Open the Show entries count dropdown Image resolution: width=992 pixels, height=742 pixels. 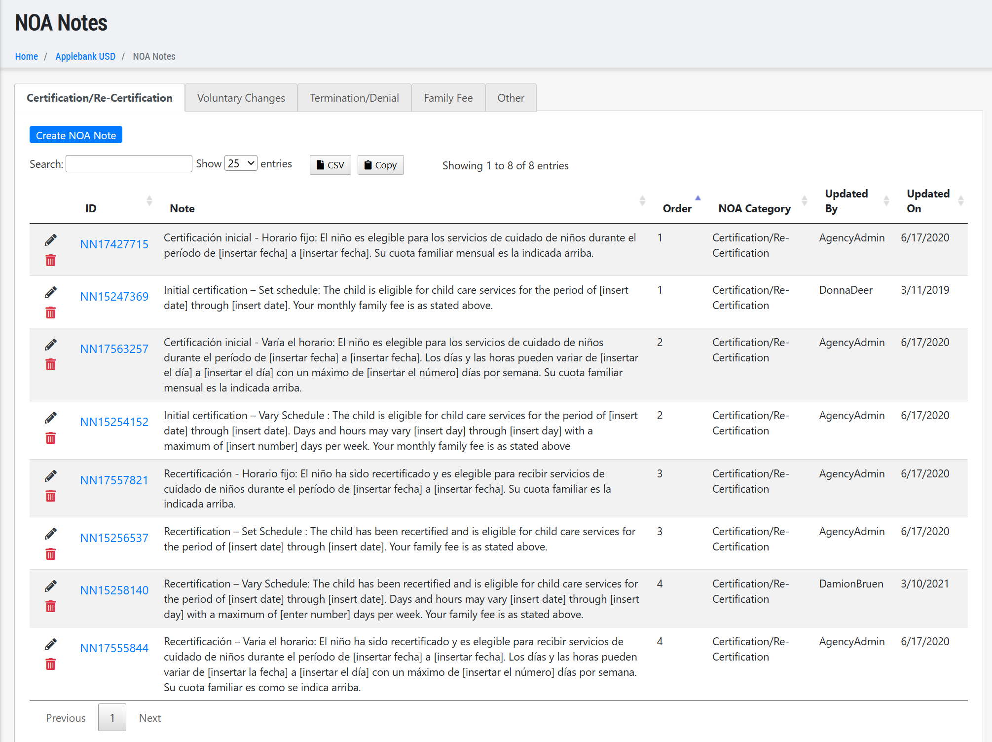(241, 163)
